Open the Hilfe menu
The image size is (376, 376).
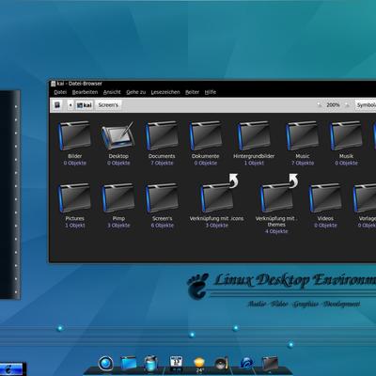pos(211,92)
